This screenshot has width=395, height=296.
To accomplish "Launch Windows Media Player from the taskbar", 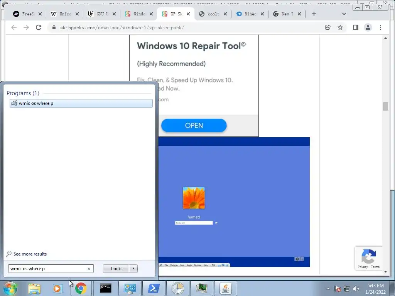I will 57,288.
